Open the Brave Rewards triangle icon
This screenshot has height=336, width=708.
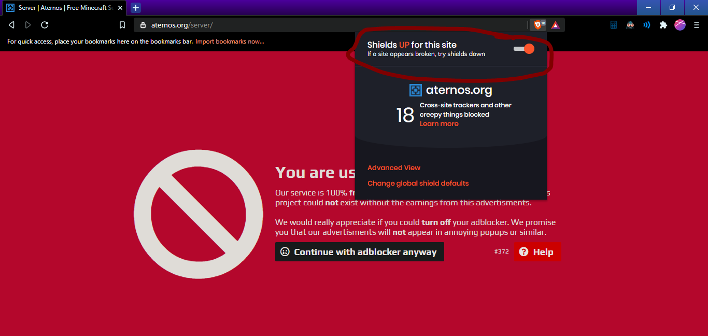tap(556, 25)
